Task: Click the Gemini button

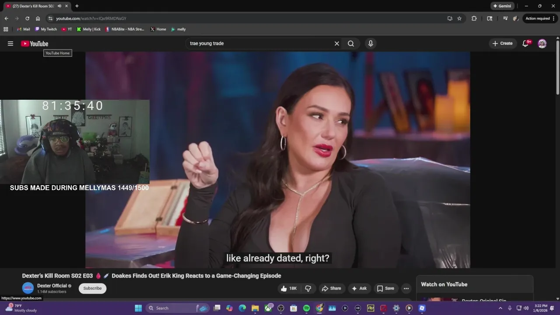Action: pyautogui.click(x=502, y=6)
